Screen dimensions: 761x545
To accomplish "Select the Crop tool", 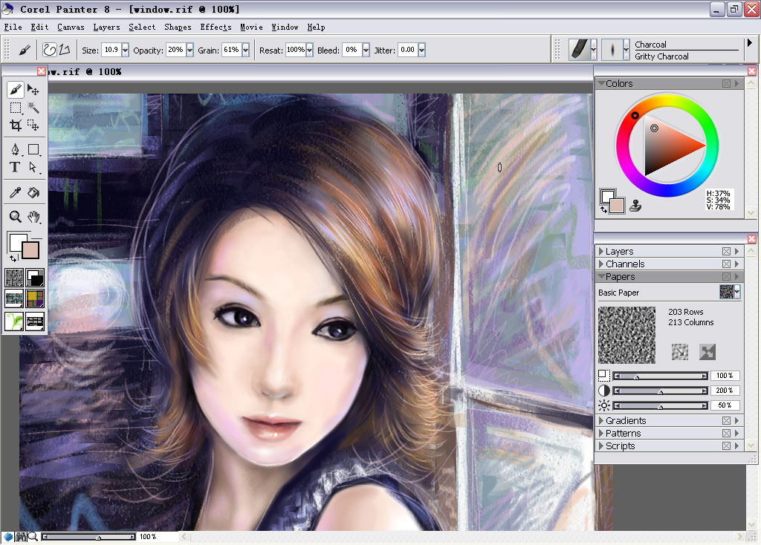I will (x=15, y=125).
